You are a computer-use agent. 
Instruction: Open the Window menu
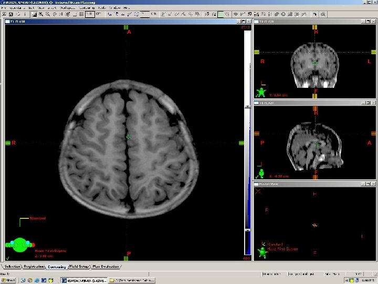point(114,8)
